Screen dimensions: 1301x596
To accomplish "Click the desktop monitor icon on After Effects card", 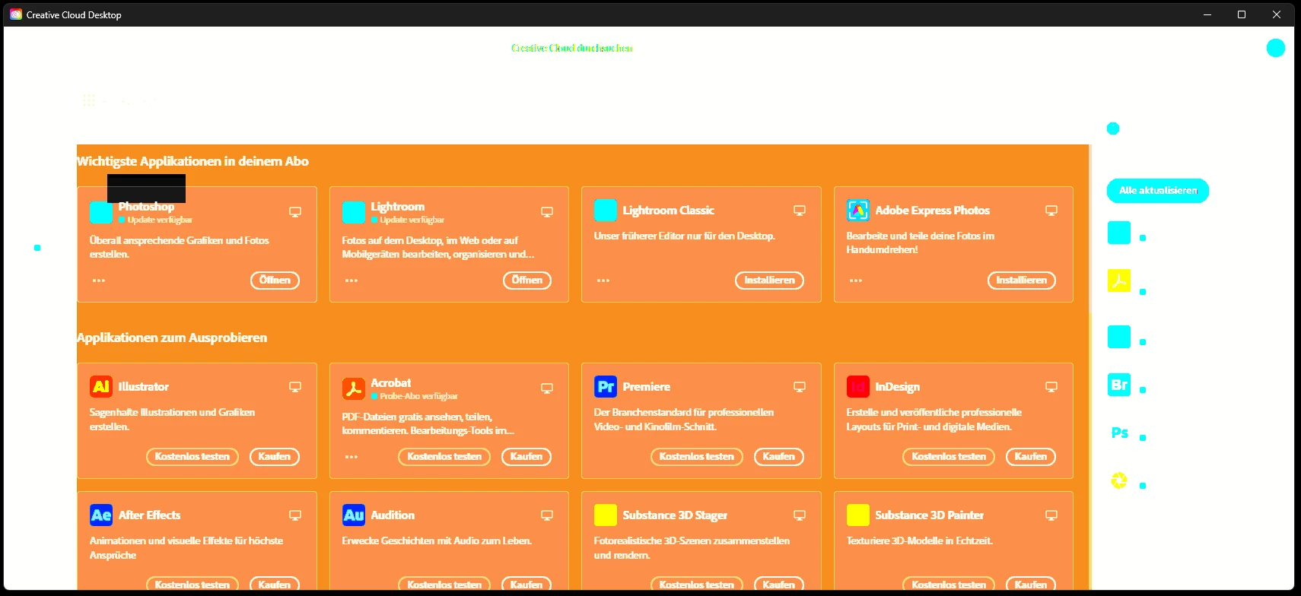I will coord(295,515).
